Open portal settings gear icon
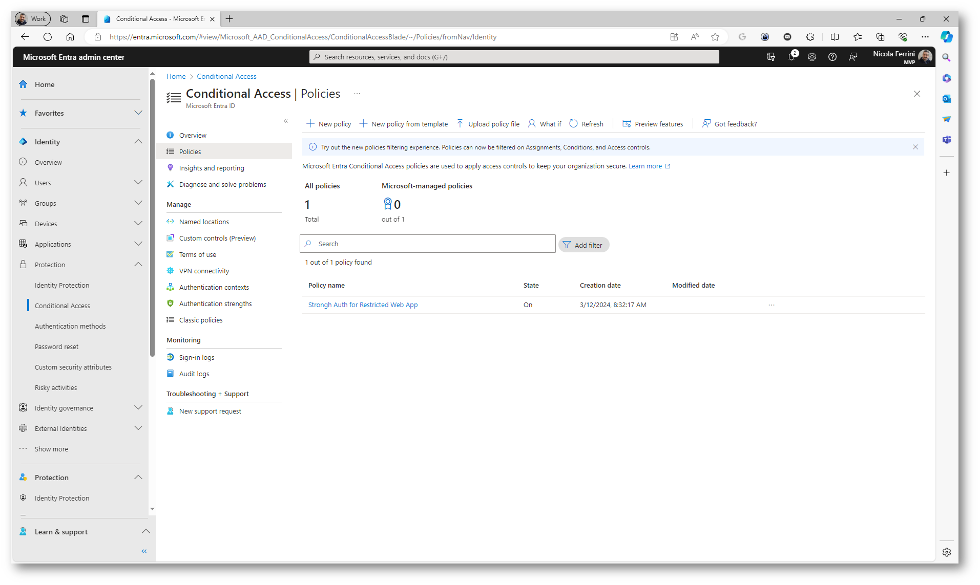This screenshot has width=980, height=585. 812,57
